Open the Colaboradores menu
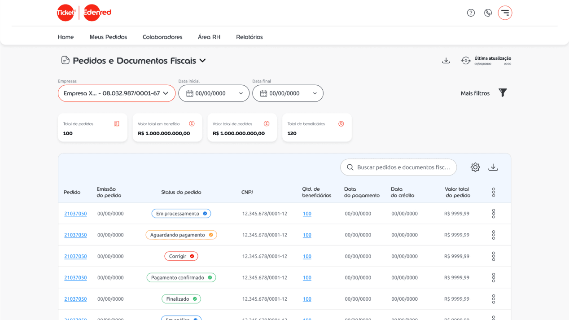This screenshot has width=569, height=320. tap(162, 37)
